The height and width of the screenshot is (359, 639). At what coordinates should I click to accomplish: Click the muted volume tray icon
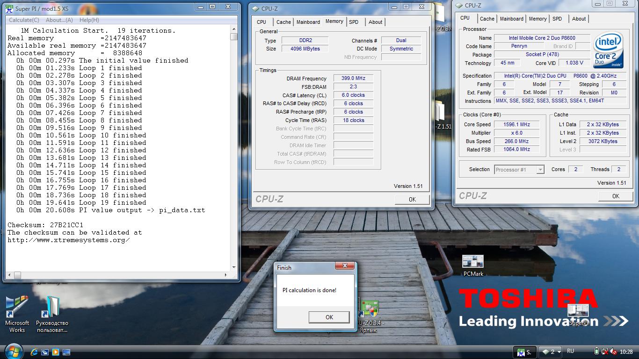pyautogui.click(x=613, y=352)
